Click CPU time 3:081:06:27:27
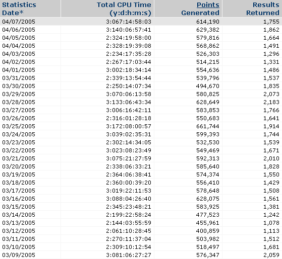The height and width of the screenshot is (259, 282). click(129, 255)
